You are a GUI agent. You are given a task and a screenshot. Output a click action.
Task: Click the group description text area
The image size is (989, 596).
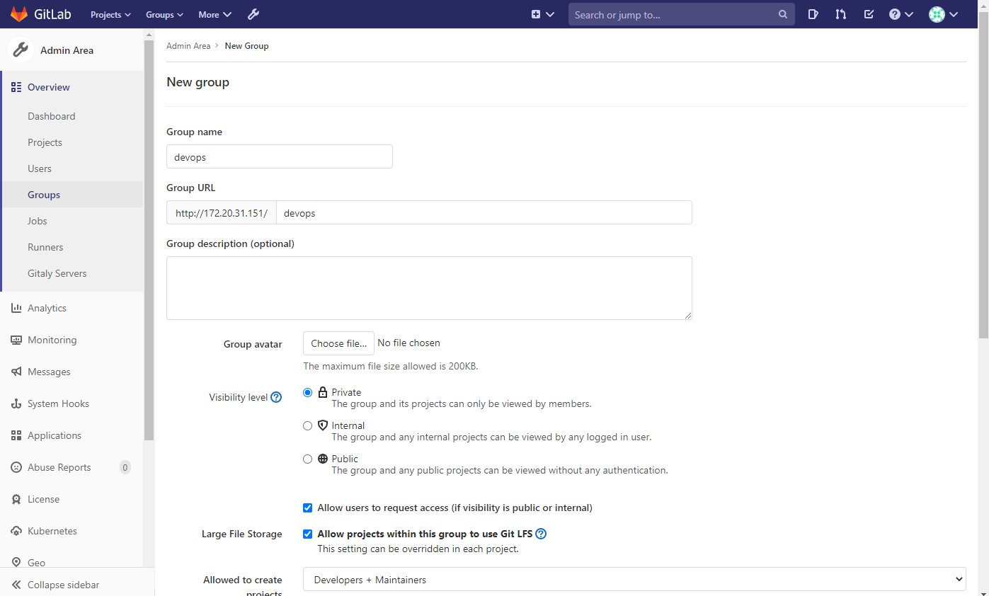(428, 287)
